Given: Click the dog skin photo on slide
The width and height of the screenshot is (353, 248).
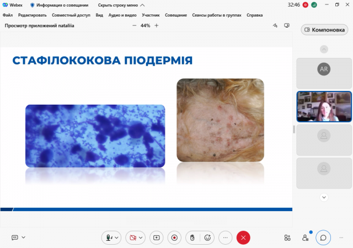Looking at the screenshot, I should click(x=220, y=120).
